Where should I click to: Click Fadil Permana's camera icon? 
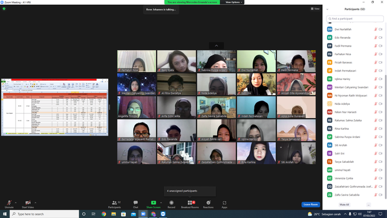coord(380,46)
